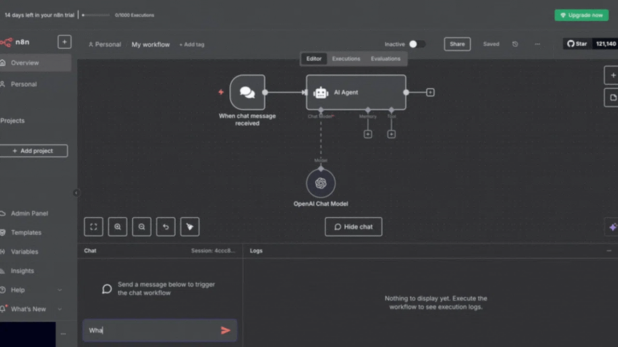
Task: Expand the What's New chevron
Action: coord(60,309)
